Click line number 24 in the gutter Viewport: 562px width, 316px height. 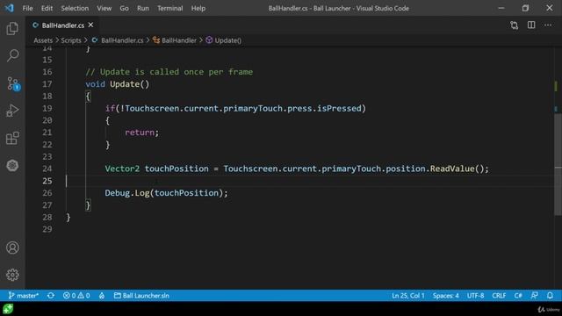(x=47, y=169)
